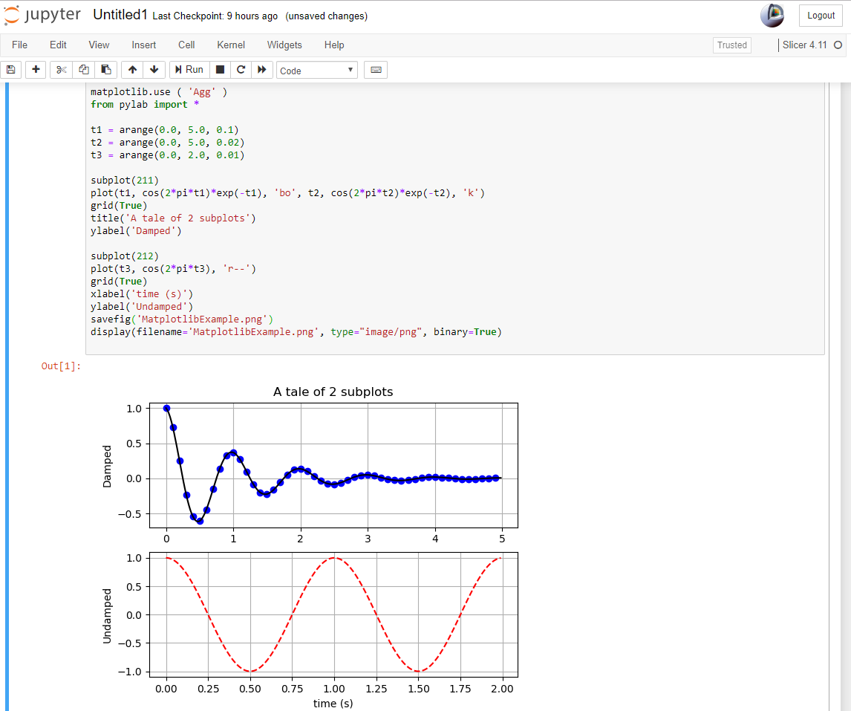
Task: Click the Logout button
Action: (821, 16)
